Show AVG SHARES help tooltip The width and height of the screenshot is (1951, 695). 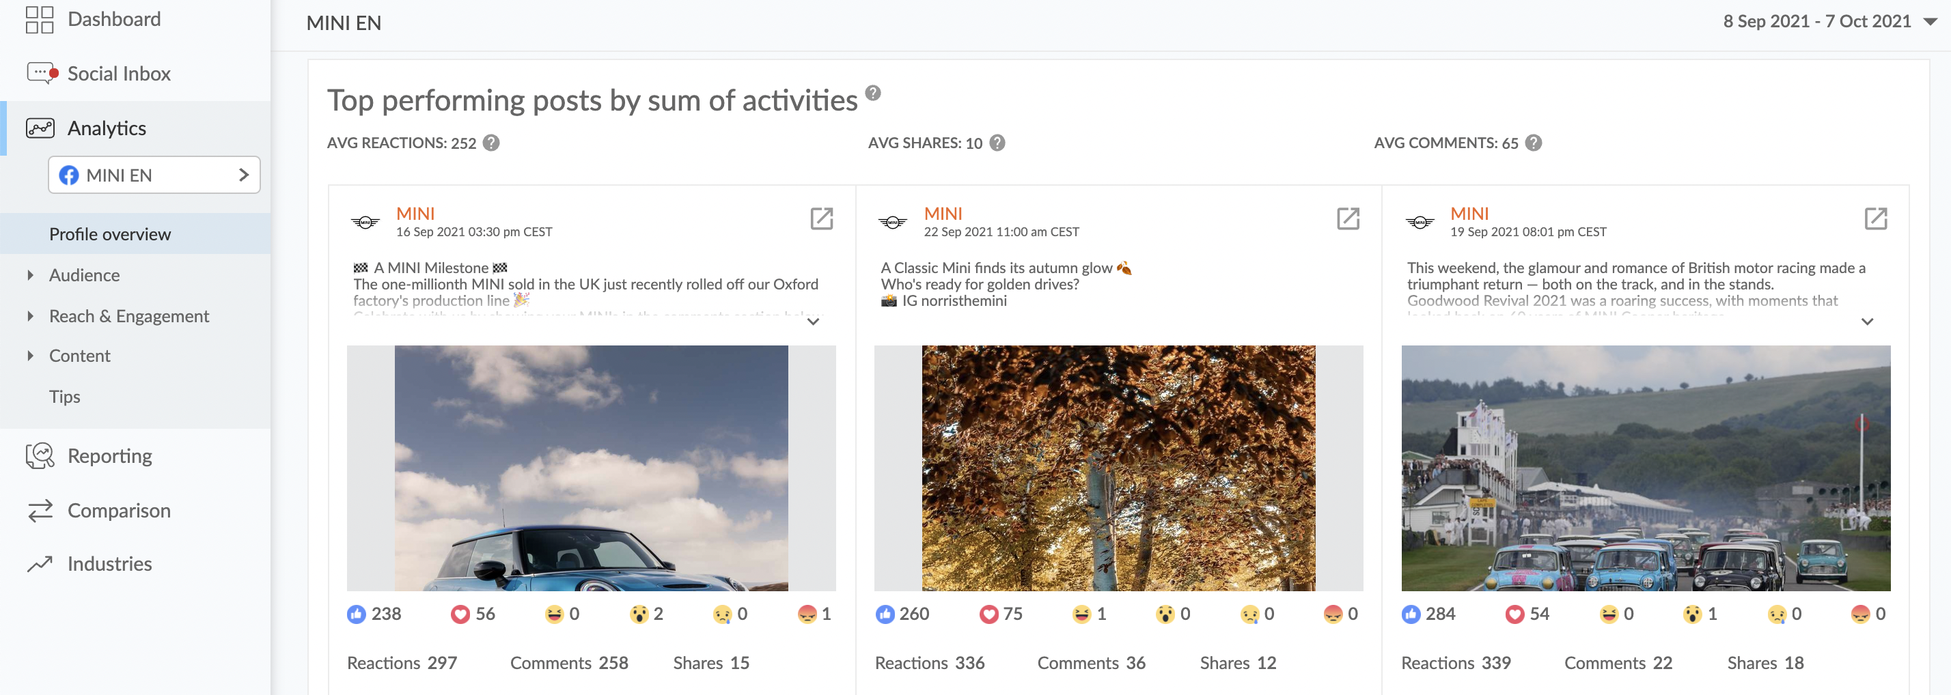tap(997, 143)
